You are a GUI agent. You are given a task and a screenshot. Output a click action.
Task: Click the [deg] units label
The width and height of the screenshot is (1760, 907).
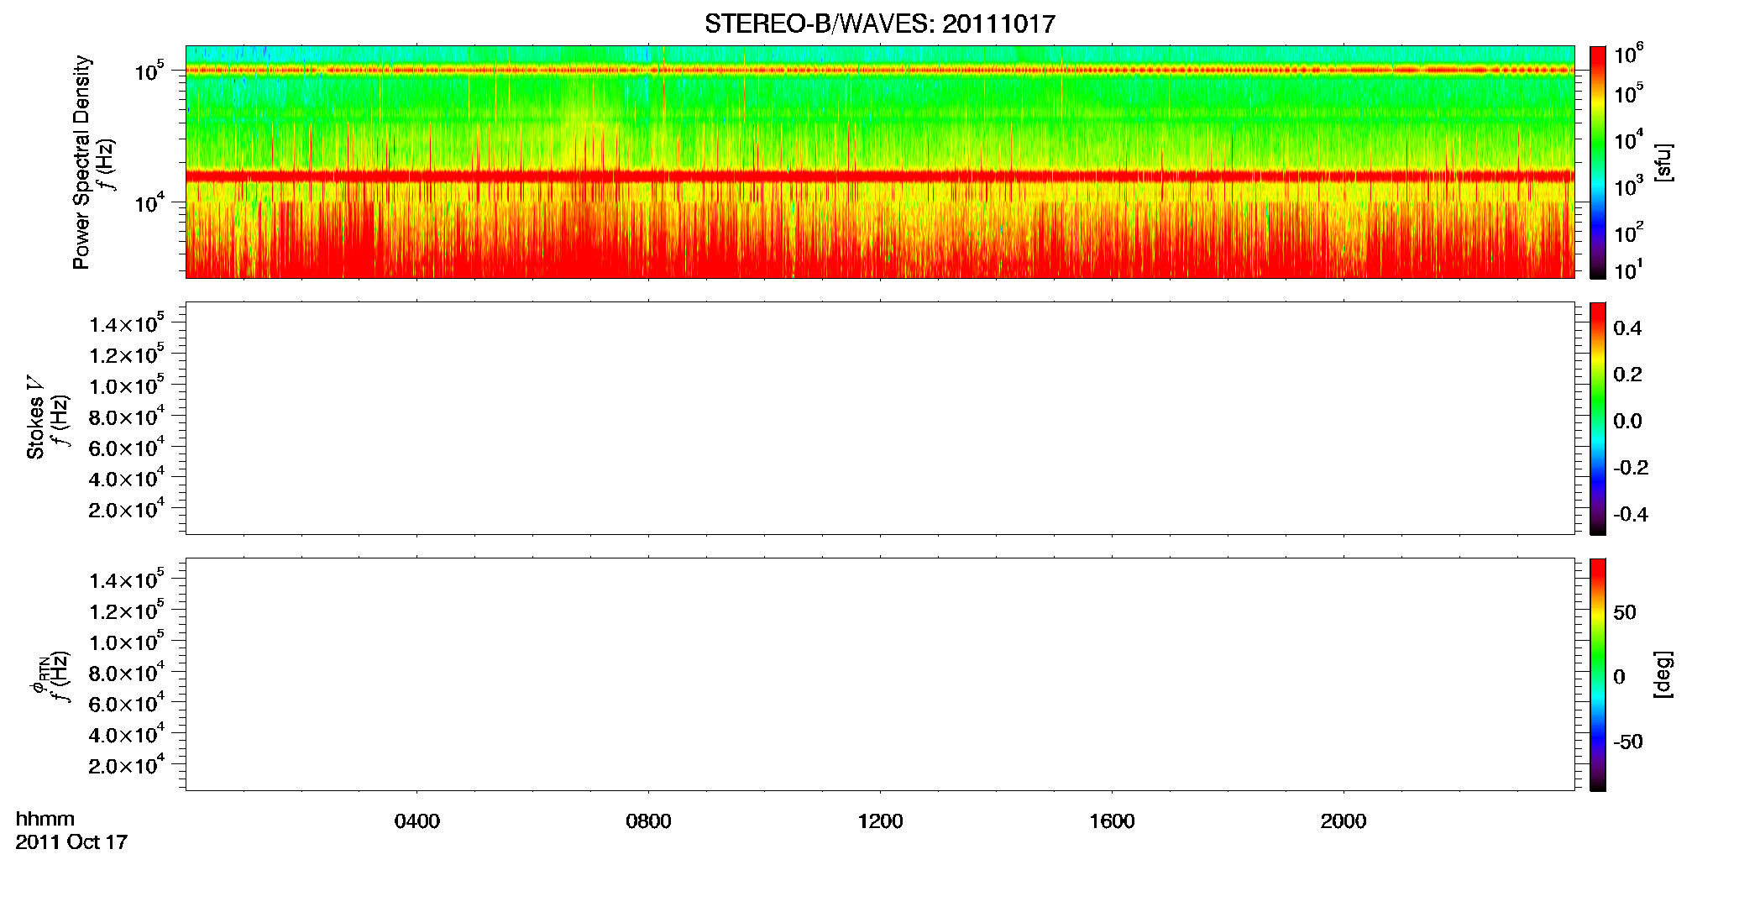[x=1663, y=674]
